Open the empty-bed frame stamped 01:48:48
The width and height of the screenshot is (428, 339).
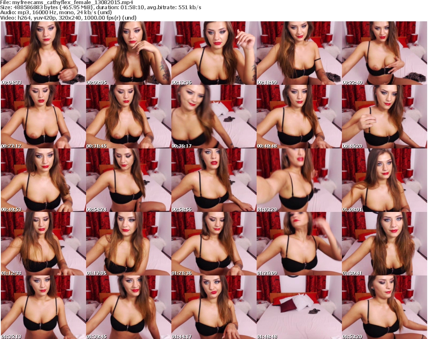(x=299, y=307)
